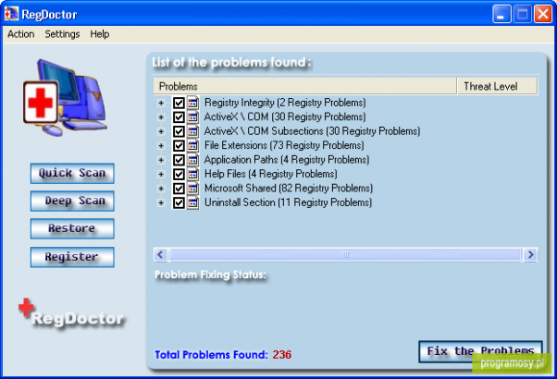Click the red 236 problems count

pyautogui.click(x=282, y=355)
